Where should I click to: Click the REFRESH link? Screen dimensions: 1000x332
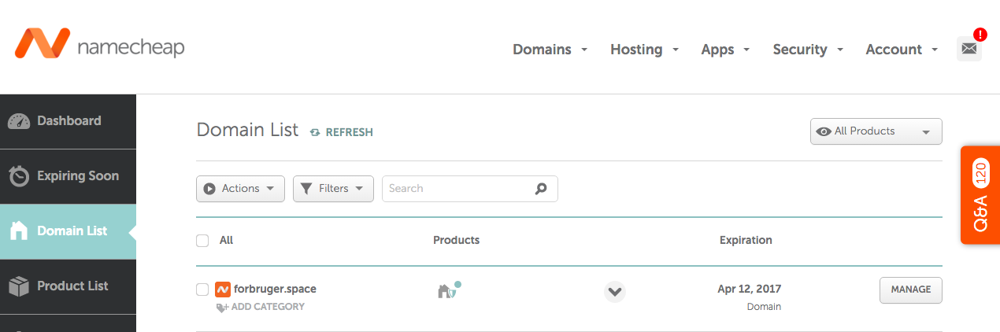[350, 132]
